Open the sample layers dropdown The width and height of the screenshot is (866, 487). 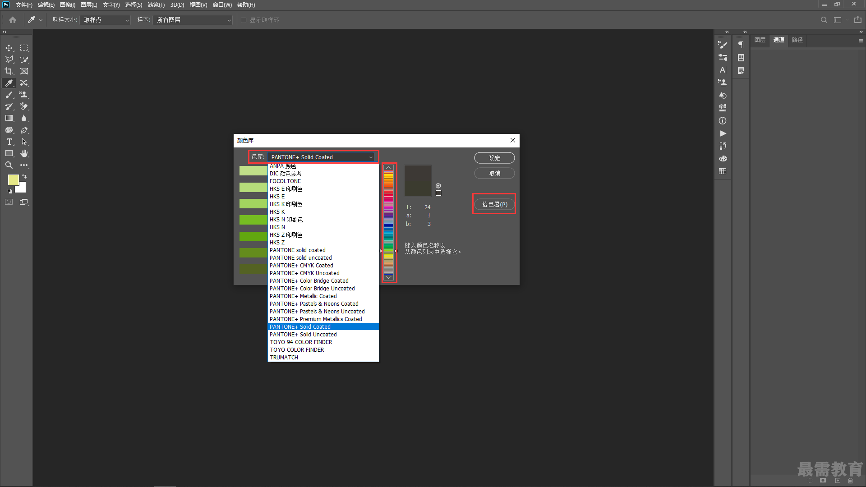[193, 20]
